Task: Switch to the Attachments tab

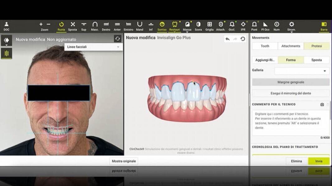Action: coord(291,46)
